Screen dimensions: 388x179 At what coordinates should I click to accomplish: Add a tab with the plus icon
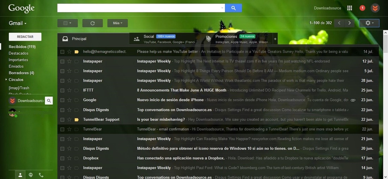click(x=275, y=39)
